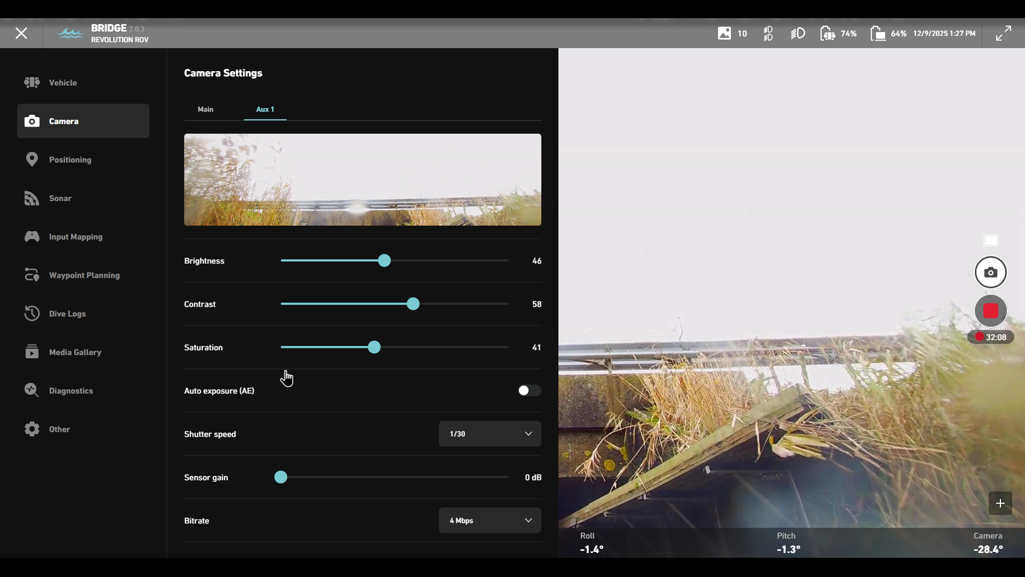This screenshot has height=577, width=1025.
Task: Select the Aux 1 camera tab
Action: point(265,109)
